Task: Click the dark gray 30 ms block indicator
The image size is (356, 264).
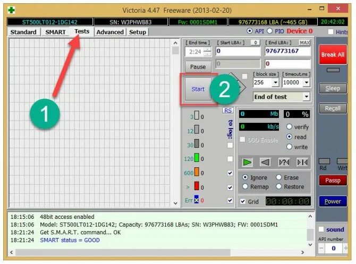Action: (197, 143)
